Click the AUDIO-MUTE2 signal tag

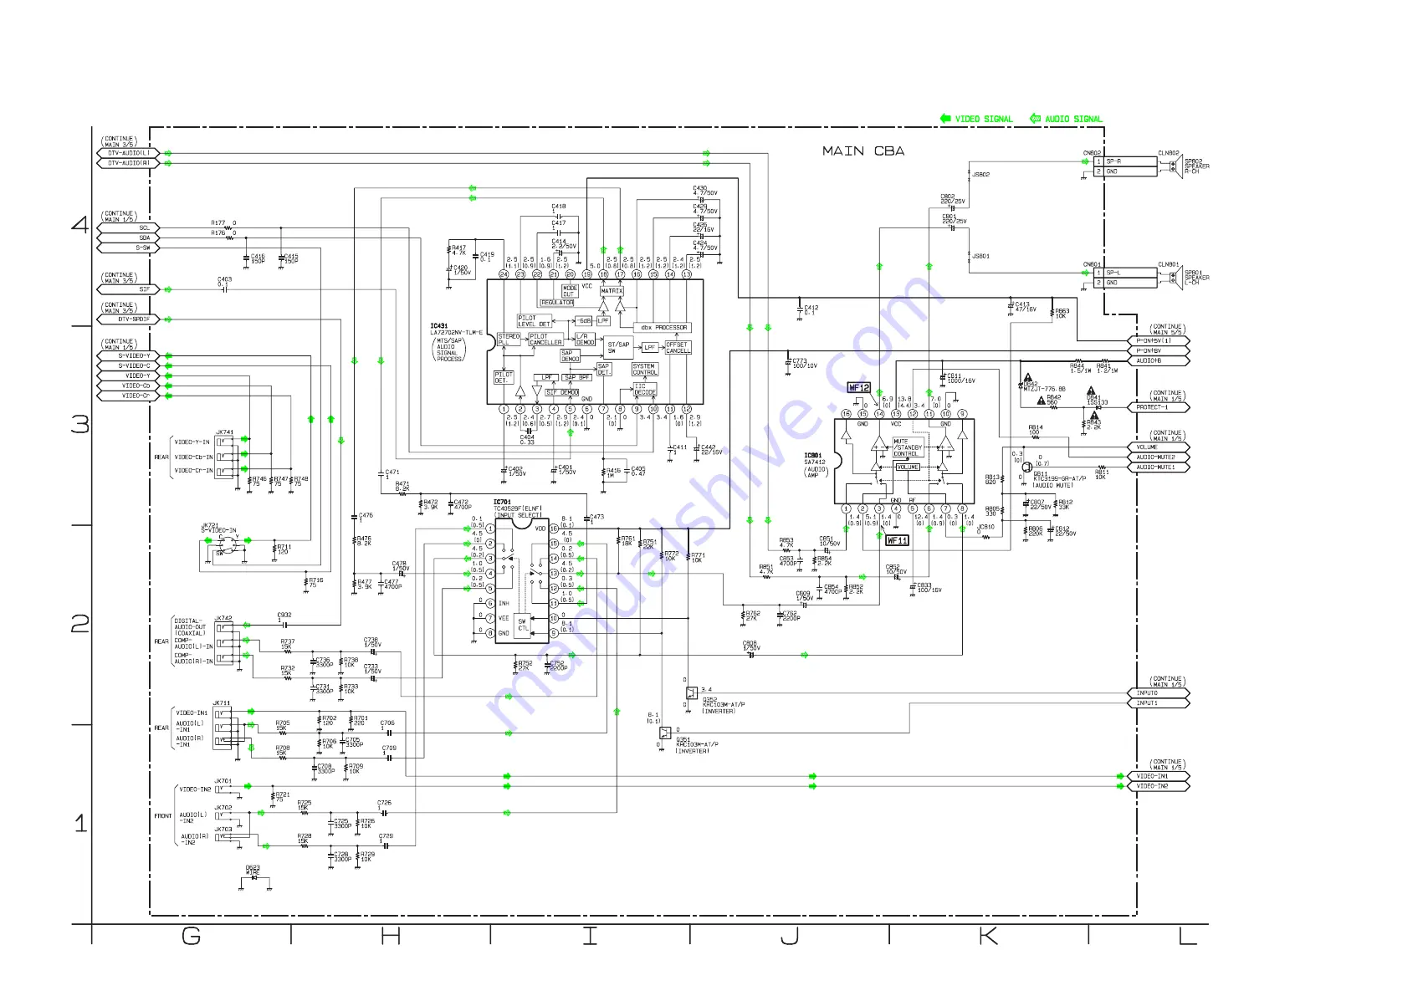pos(1159,457)
